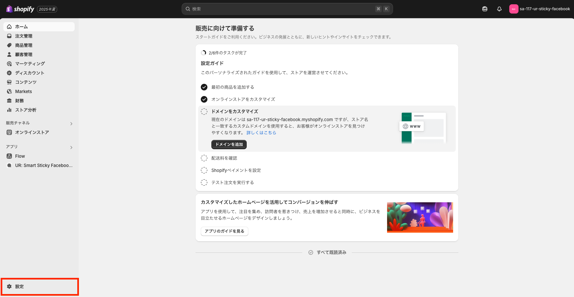Open the Sidekick assistant icon
This screenshot has height=297, width=574.
pos(484,9)
